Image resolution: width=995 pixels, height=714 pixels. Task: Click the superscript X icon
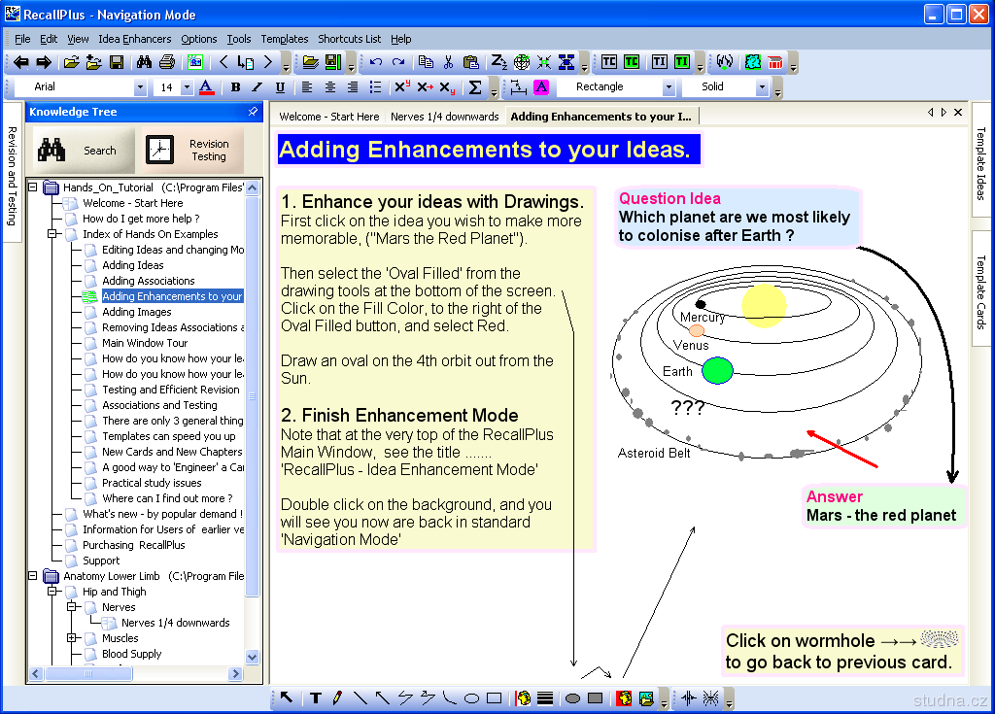pyautogui.click(x=402, y=87)
